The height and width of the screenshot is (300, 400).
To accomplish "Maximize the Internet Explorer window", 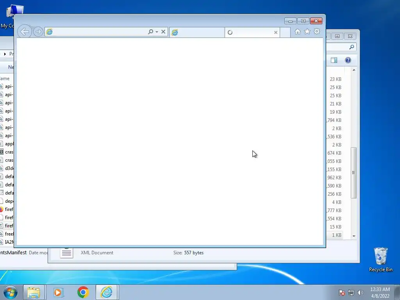I will click(303, 21).
